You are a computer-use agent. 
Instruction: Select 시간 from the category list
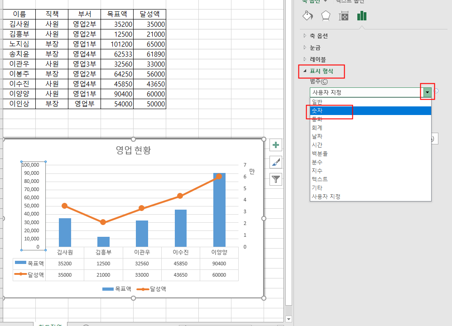coord(370,145)
